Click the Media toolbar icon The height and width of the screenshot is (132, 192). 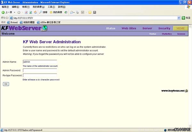(x=66, y=12)
